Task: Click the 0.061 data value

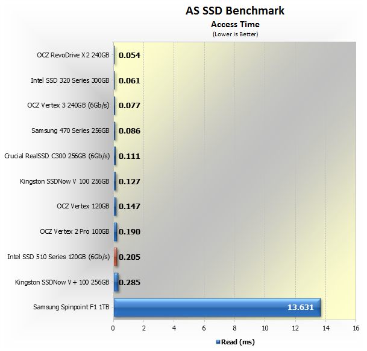Action: 130,81
